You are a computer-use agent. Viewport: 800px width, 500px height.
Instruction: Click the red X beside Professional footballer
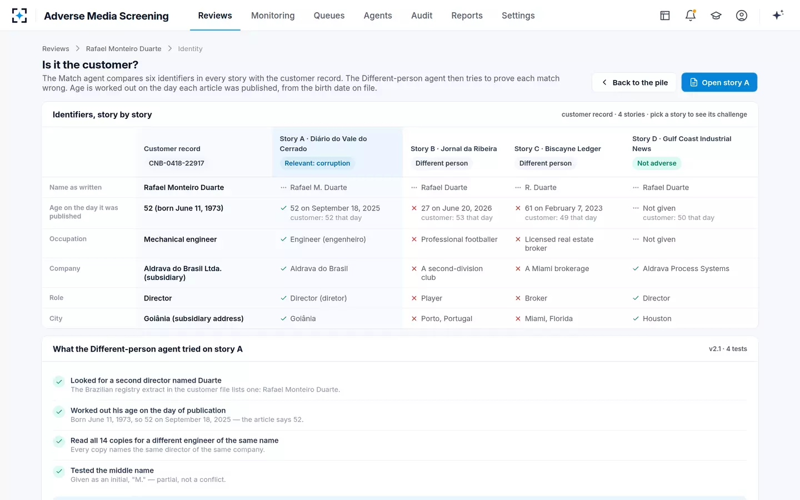(414, 239)
